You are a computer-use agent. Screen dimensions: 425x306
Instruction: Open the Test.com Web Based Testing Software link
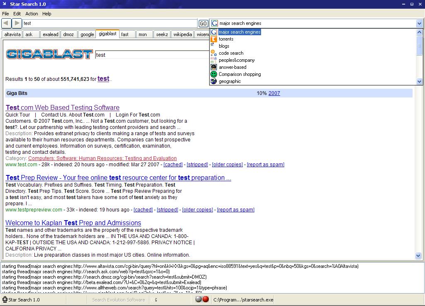[x=63, y=108]
